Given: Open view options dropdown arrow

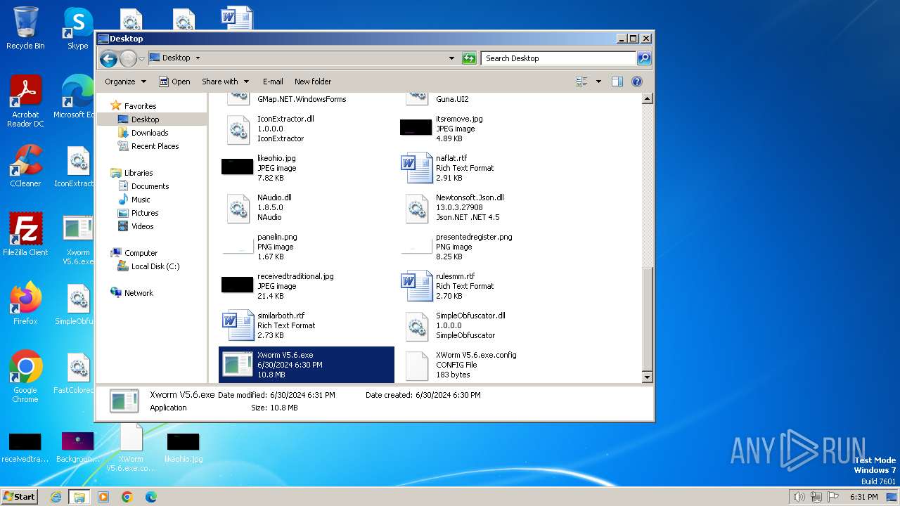Looking at the screenshot, I should pos(598,82).
